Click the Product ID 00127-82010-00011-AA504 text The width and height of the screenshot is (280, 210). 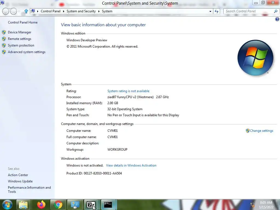[x=94, y=173]
